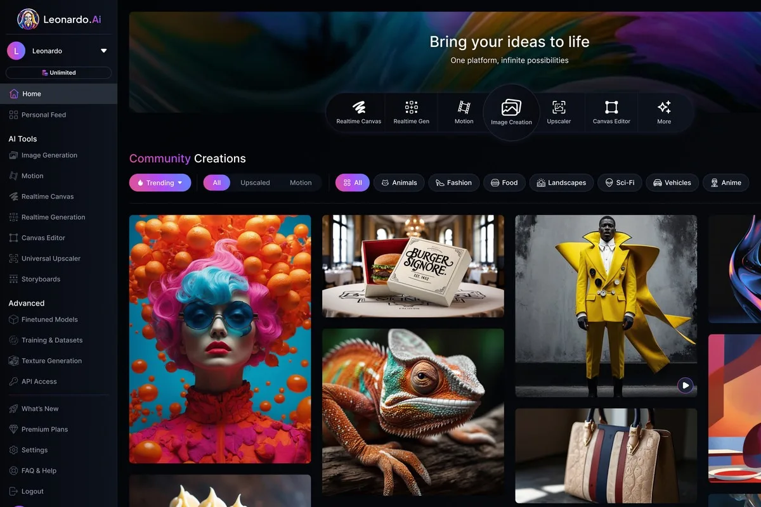This screenshot has width=761, height=507.
Task: Open Home icon in sidebar
Action: pyautogui.click(x=14, y=94)
